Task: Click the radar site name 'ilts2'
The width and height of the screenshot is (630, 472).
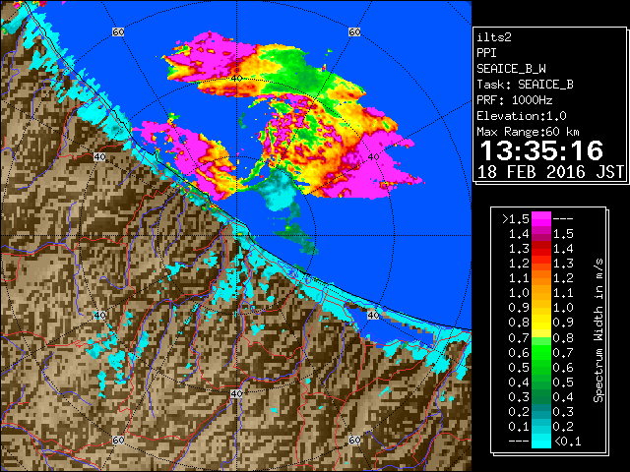Action: click(494, 37)
